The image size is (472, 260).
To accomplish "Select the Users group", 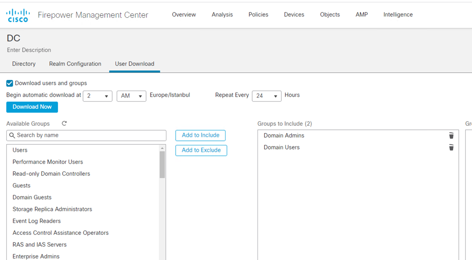I will [83, 150].
